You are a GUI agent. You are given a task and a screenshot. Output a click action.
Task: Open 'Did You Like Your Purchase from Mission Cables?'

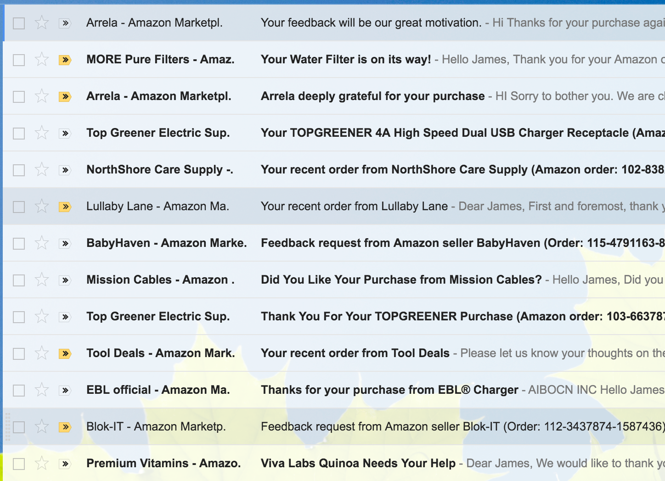(x=401, y=280)
